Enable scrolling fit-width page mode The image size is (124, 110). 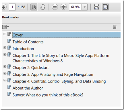click(x=96, y=7)
